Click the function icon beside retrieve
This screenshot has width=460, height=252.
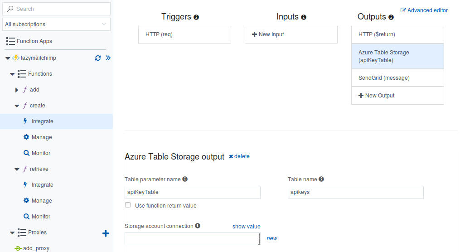pos(25,169)
